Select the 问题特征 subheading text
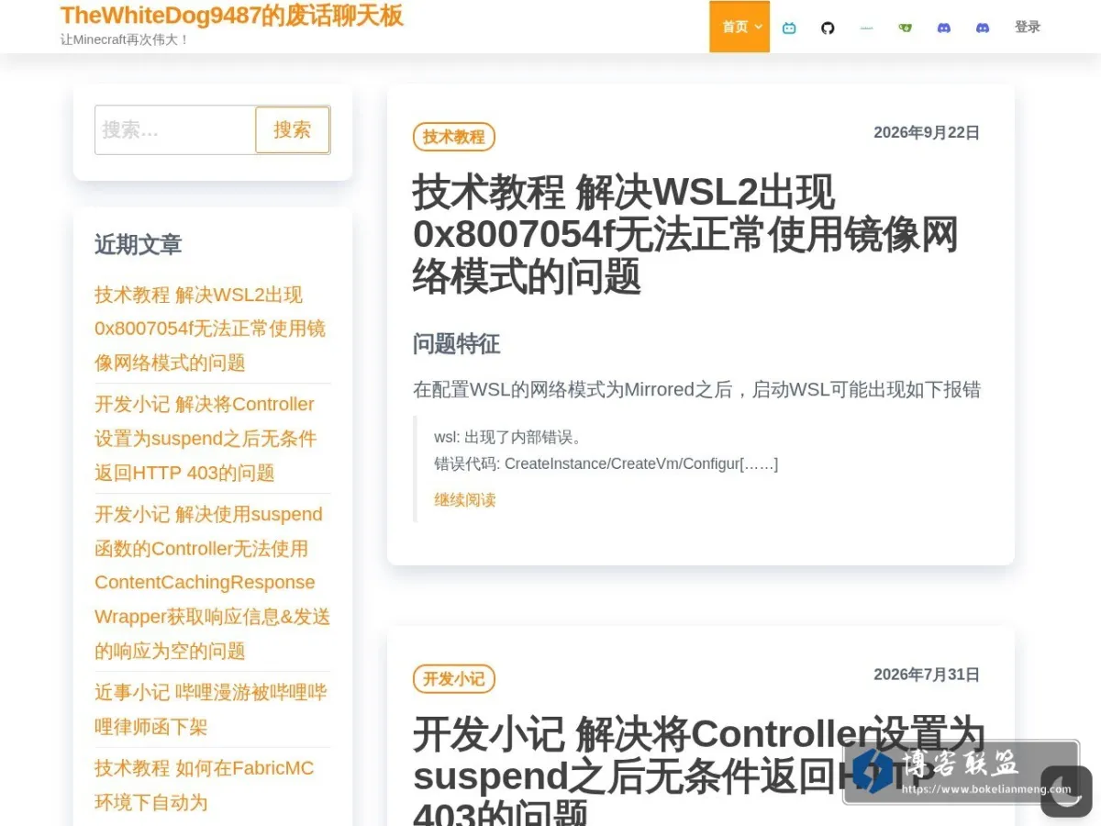The image size is (1101, 826). coord(456,344)
